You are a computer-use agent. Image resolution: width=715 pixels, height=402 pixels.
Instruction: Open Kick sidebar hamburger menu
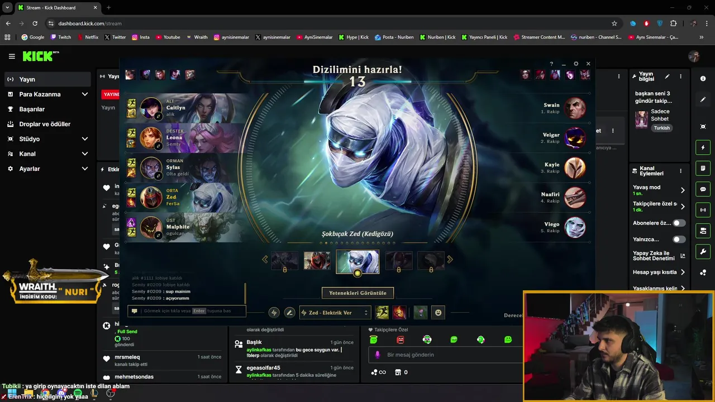tap(12, 56)
